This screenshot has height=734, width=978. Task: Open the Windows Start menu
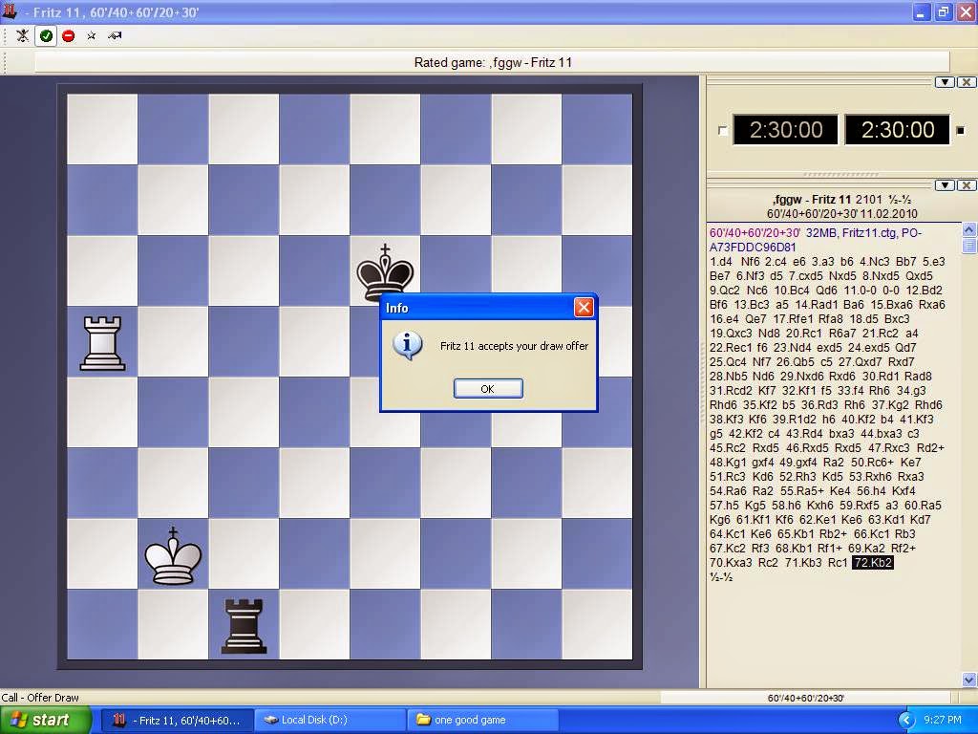45,720
